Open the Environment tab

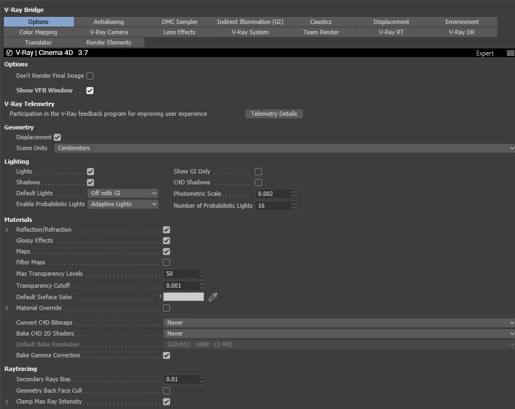tap(462, 22)
